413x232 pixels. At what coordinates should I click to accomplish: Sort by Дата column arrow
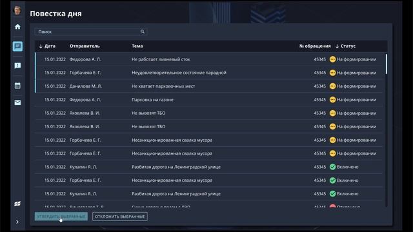pyautogui.click(x=41, y=46)
